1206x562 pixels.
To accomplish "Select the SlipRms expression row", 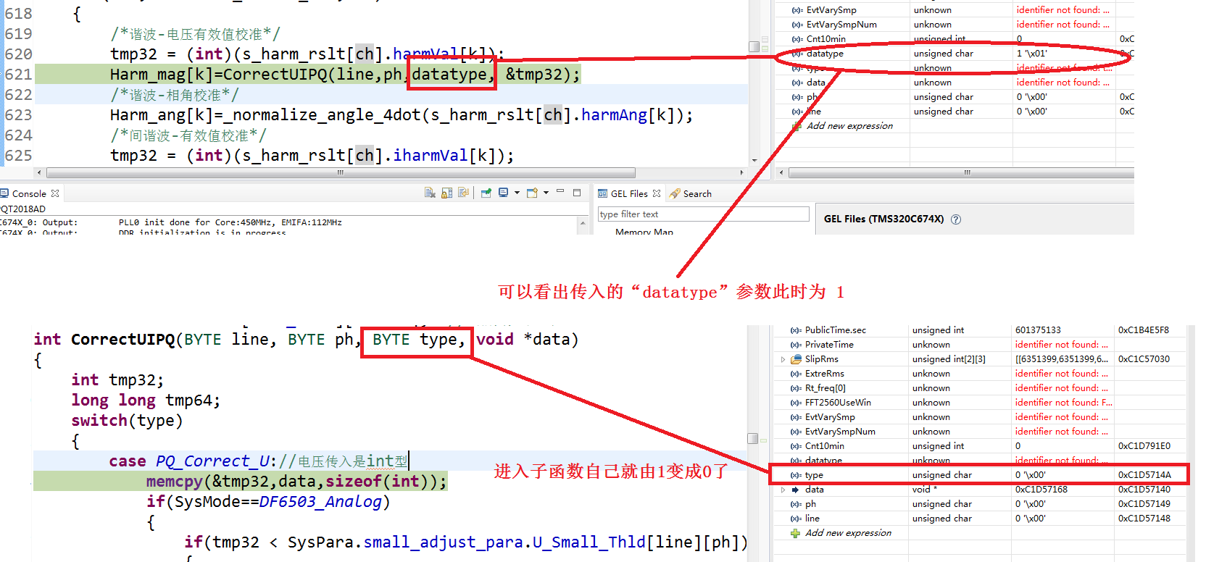I will pyautogui.click(x=980, y=359).
